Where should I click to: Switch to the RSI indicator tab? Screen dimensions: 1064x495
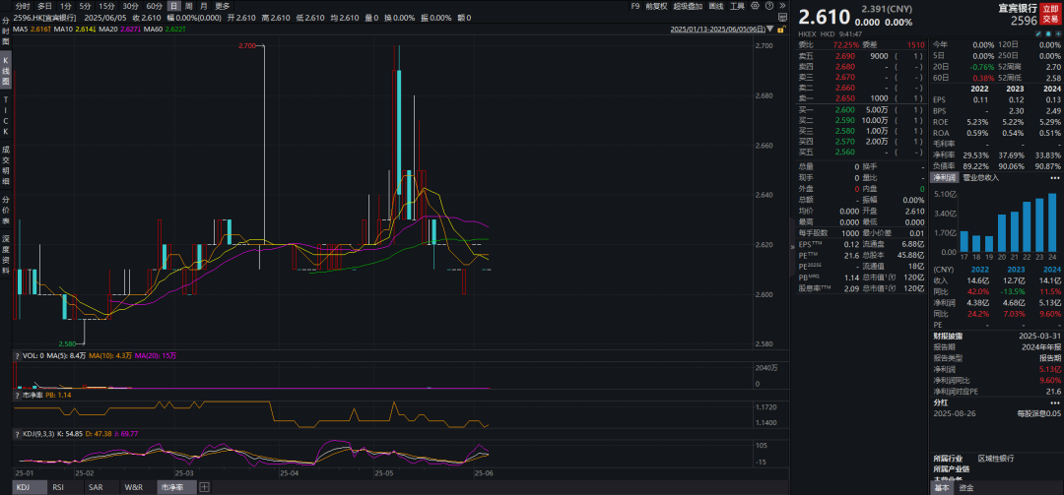[x=58, y=487]
